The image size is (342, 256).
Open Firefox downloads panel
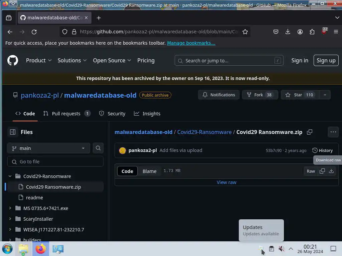click(288, 32)
